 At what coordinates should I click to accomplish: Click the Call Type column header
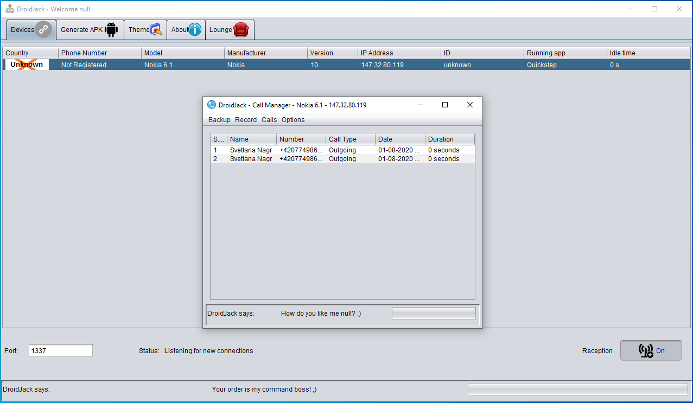pyautogui.click(x=351, y=139)
